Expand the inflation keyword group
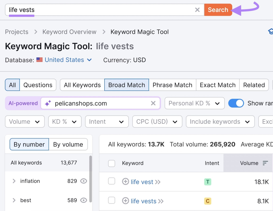The image size is (273, 211). [14, 181]
